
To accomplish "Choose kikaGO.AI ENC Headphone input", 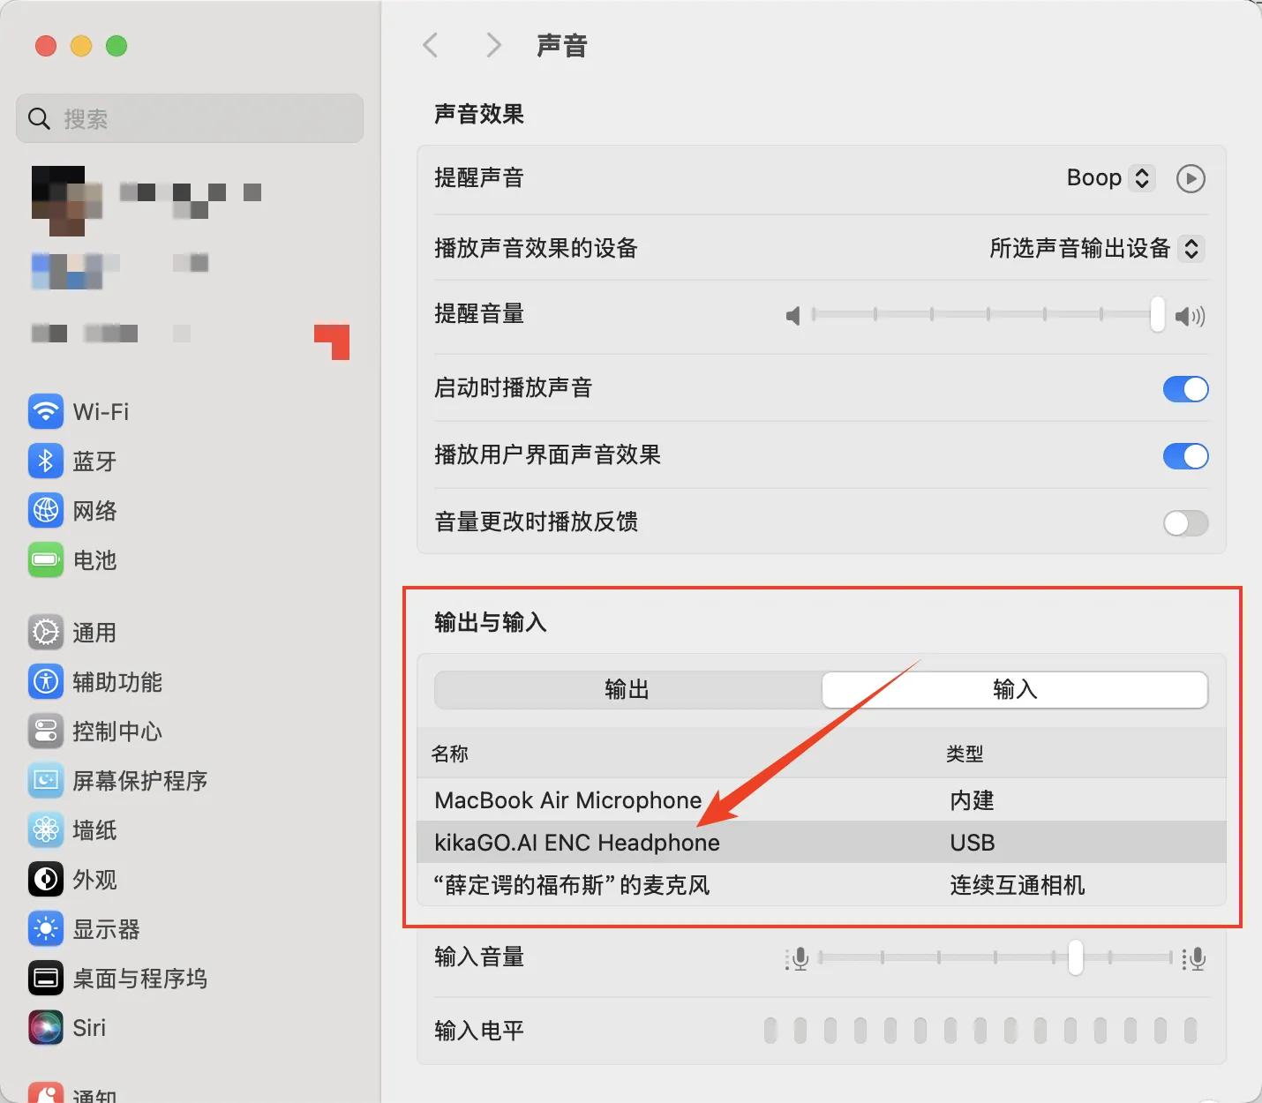I will coord(577,843).
